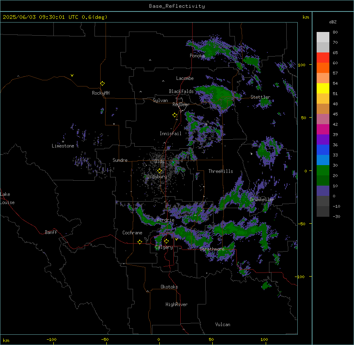Click the HighRiver city label
This screenshot has height=345, width=354.
(x=177, y=304)
